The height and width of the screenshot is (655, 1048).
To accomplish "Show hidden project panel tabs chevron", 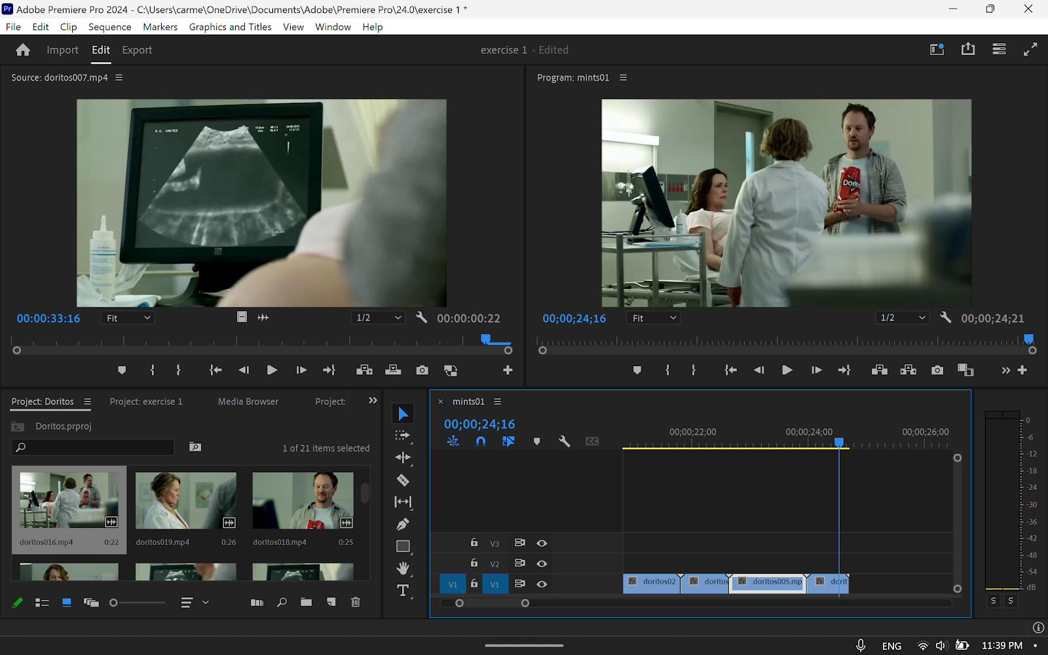I will pyautogui.click(x=373, y=401).
